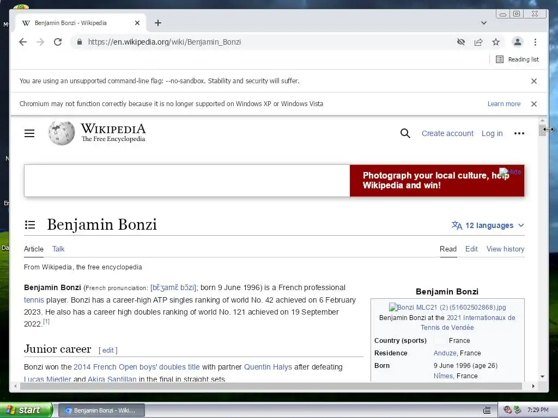Click horizontal scrollbar right arrow

pos(533,386)
